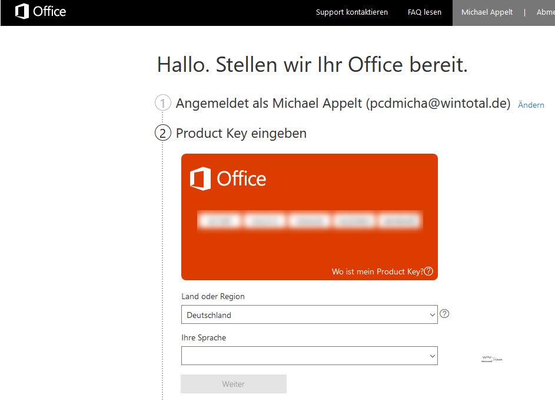Open the Michael Appelt account menu
This screenshot has height=401, width=555.
coord(487,12)
